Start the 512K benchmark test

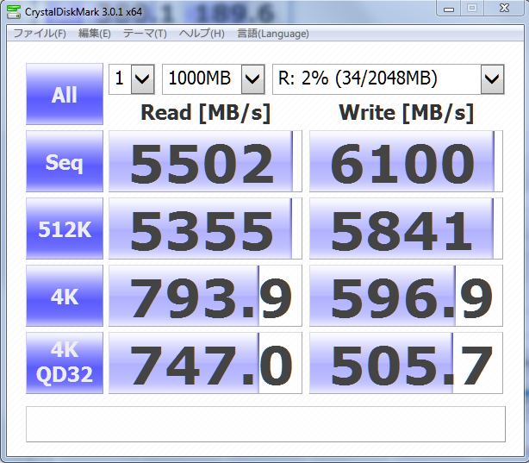64,228
